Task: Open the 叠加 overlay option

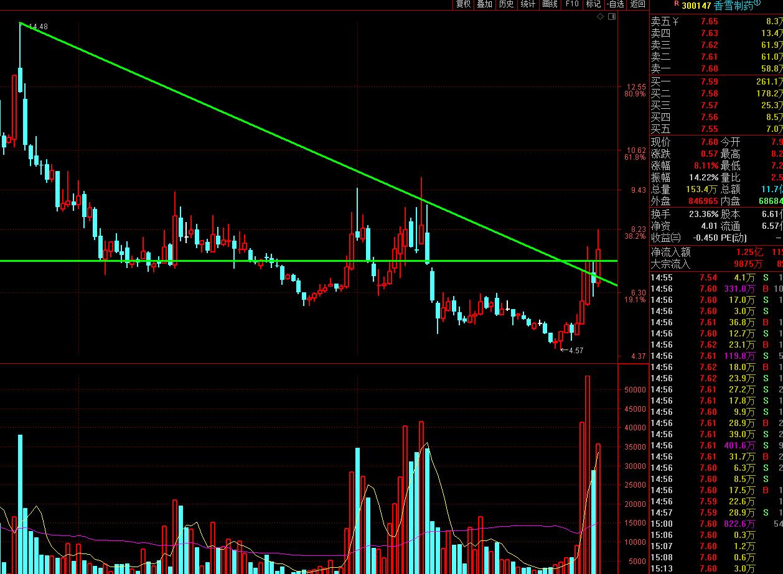Action: coord(485,4)
